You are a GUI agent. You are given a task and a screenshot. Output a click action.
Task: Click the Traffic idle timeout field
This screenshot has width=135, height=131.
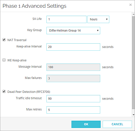(73, 99)
